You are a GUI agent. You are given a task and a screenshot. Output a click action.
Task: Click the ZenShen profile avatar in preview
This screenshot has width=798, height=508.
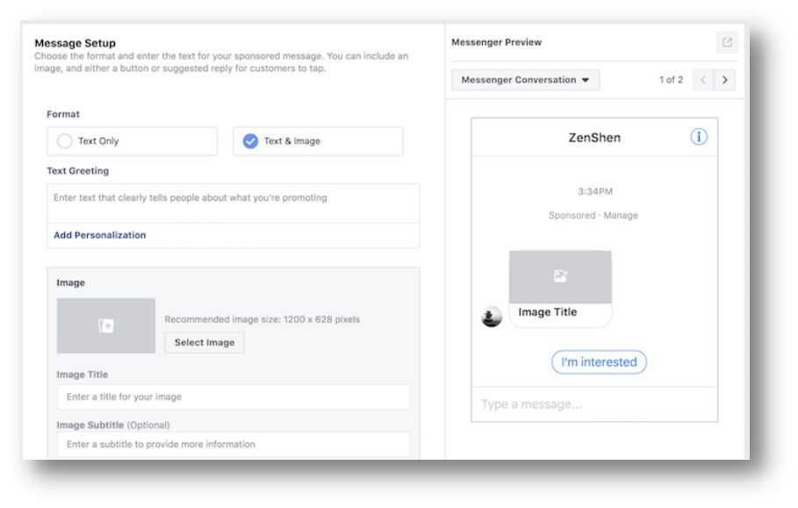(x=491, y=316)
